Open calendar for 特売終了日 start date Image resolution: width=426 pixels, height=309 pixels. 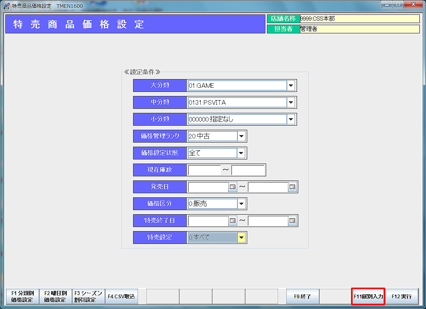(x=232, y=220)
